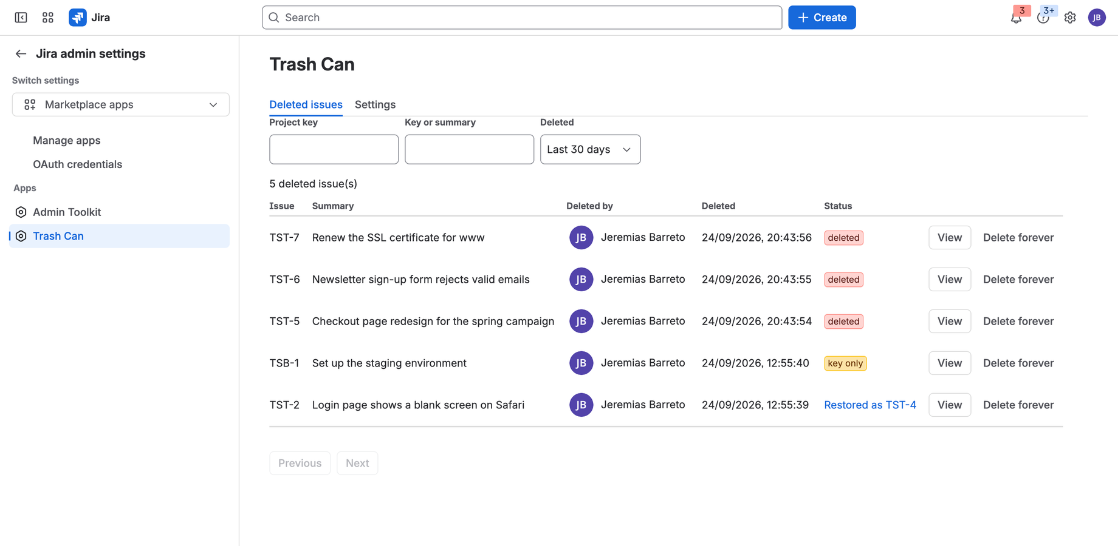1118x546 pixels.
Task: Click the JB avatar in the TST-6 row
Action: click(581, 280)
